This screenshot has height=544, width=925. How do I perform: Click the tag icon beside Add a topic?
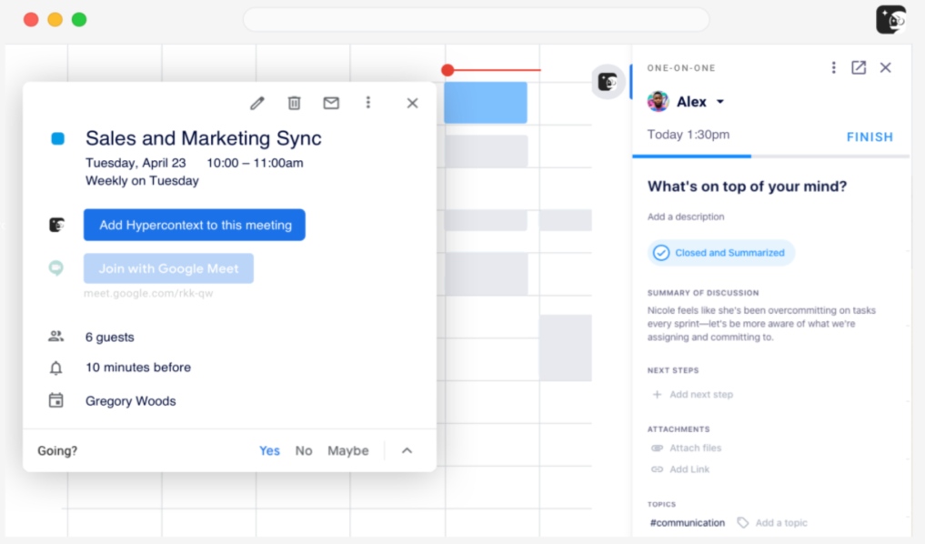coord(743,523)
